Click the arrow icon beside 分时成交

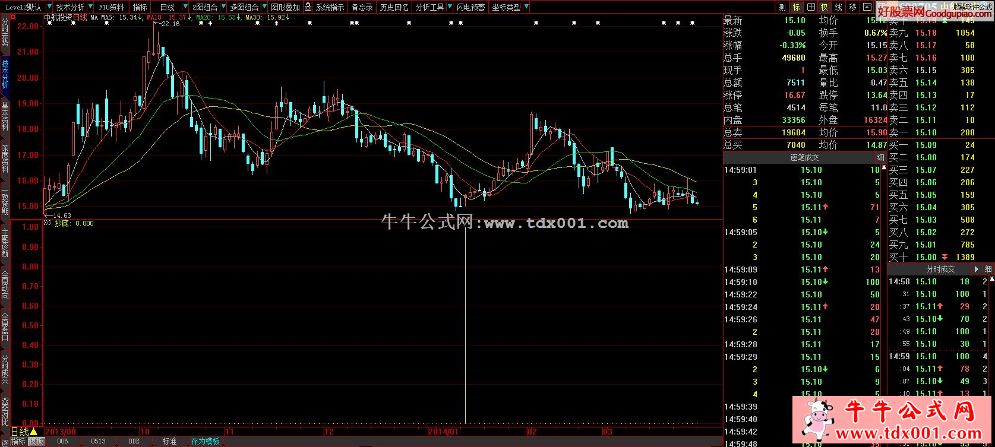pos(977,270)
